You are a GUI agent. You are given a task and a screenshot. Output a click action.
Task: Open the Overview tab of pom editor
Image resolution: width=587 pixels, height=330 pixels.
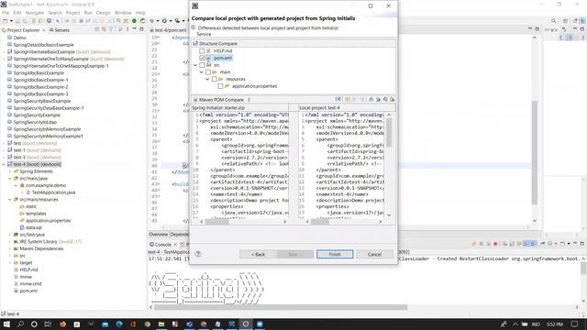click(x=159, y=235)
